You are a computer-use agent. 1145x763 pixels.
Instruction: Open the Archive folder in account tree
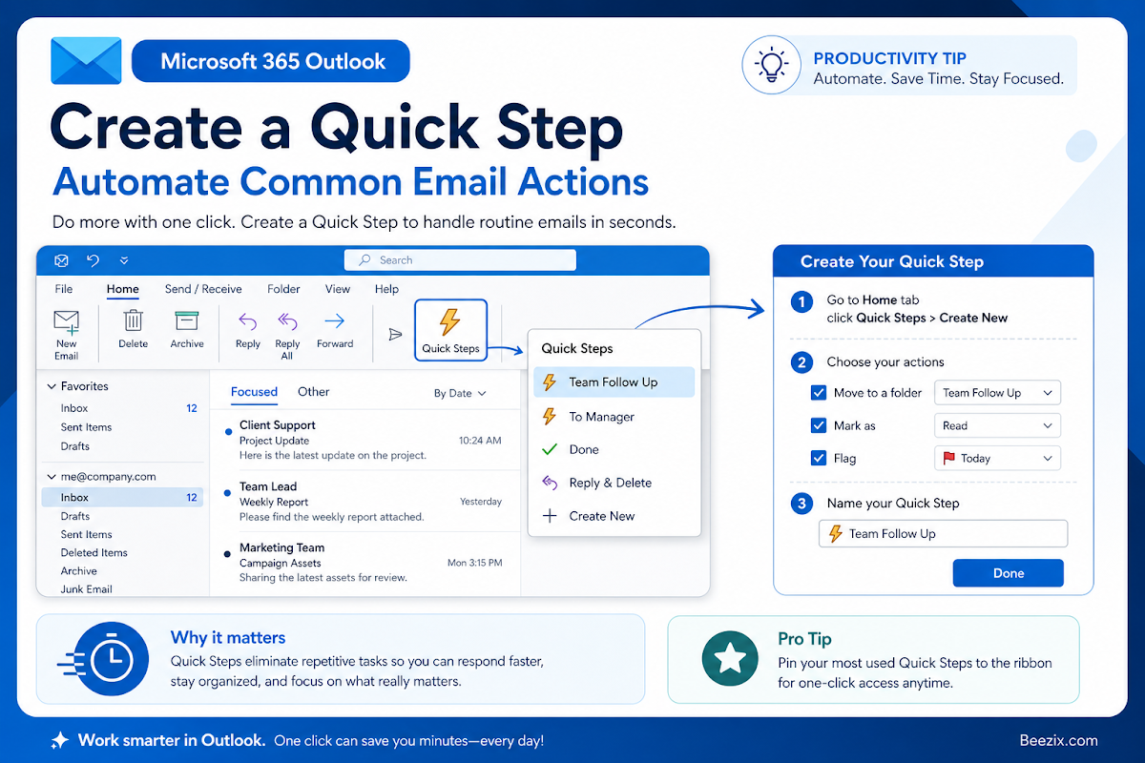[79, 571]
